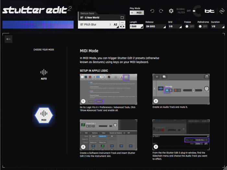Click the blue stutter waveform display
The width and height of the screenshot is (227, 170).
coord(38,25)
